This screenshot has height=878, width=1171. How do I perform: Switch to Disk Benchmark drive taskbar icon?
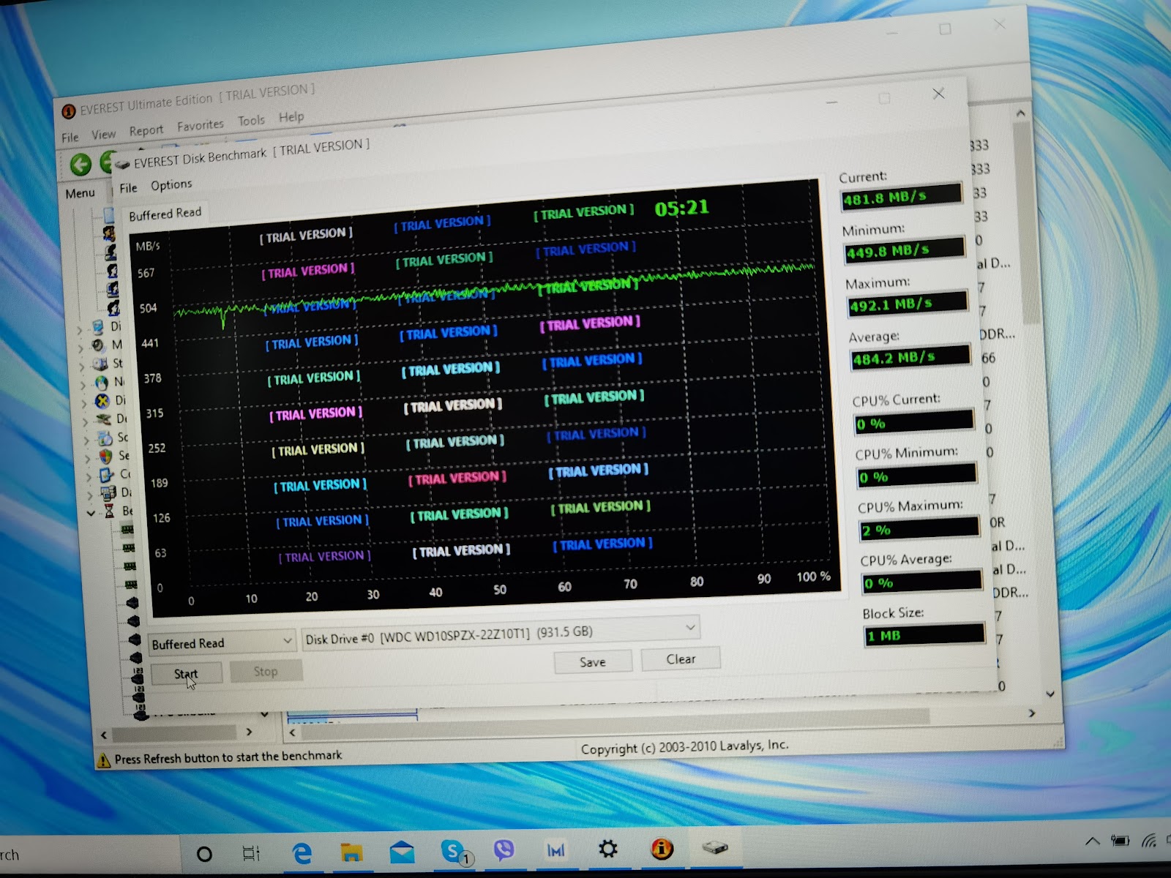[x=714, y=847]
